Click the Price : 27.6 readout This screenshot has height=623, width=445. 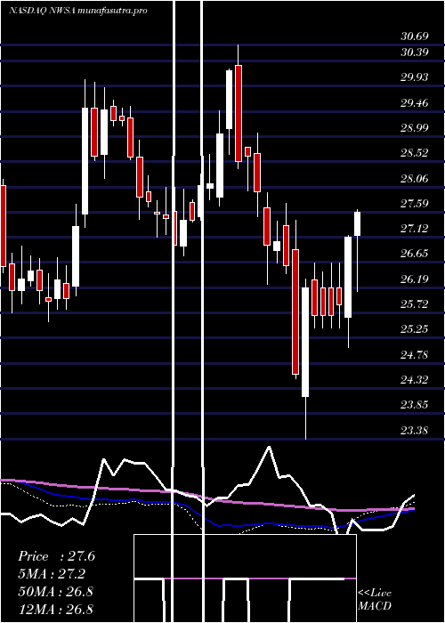click(x=57, y=556)
